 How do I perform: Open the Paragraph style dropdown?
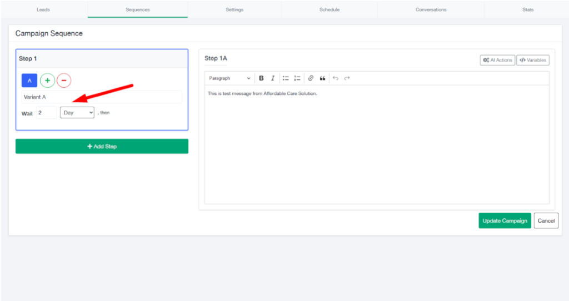point(229,78)
